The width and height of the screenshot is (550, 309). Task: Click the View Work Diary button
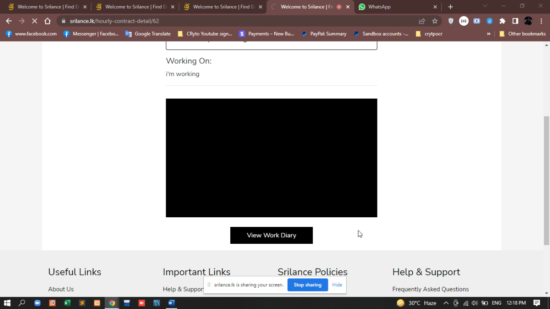[x=271, y=235]
